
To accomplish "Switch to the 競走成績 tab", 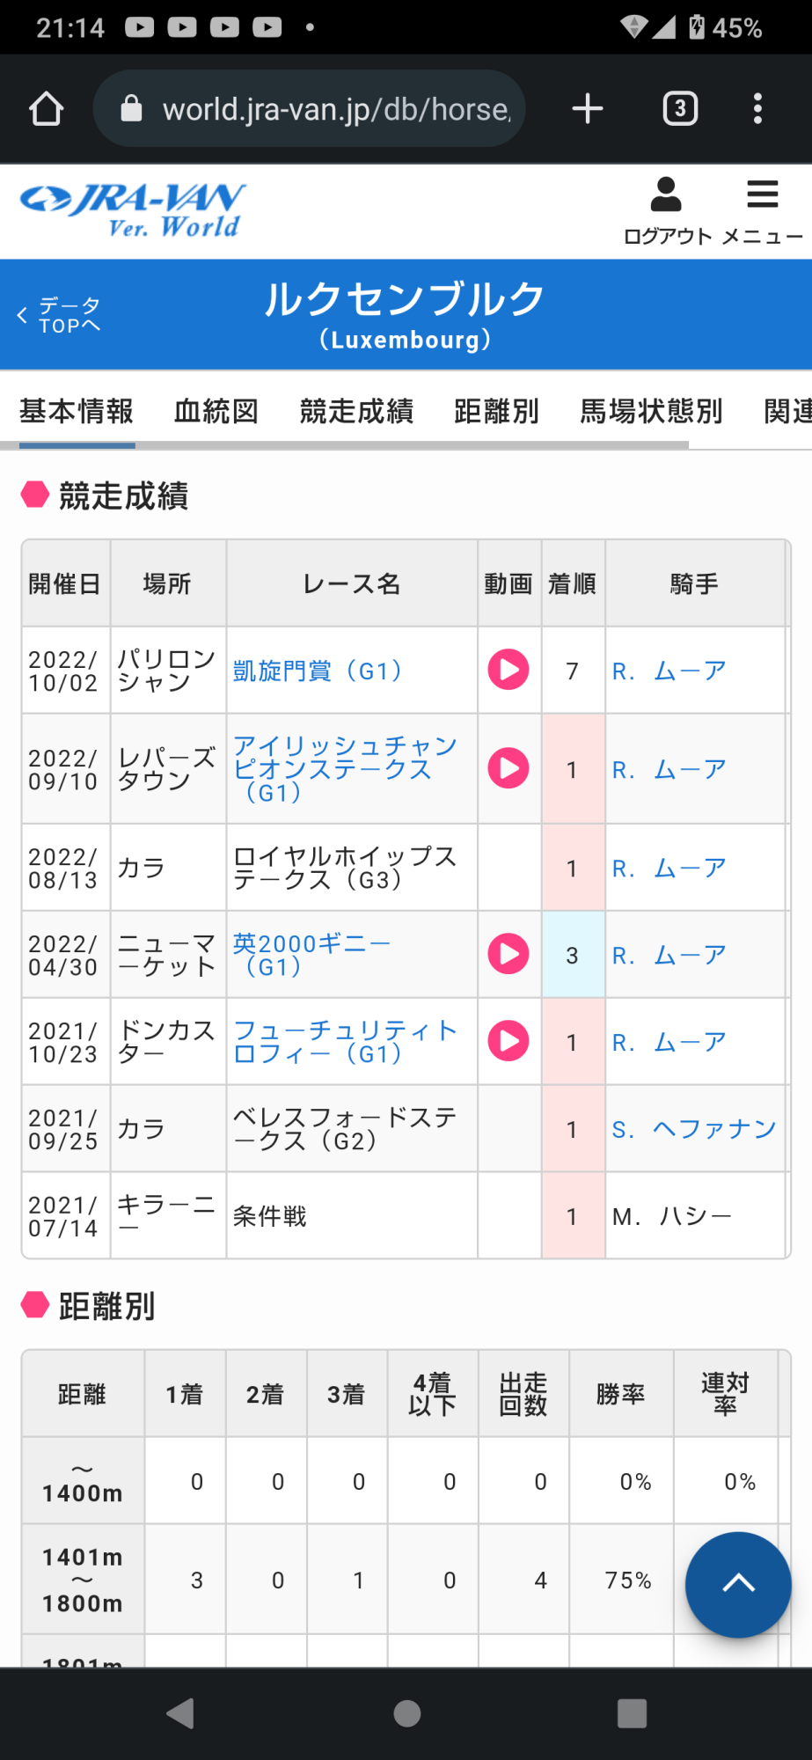I will coord(356,411).
